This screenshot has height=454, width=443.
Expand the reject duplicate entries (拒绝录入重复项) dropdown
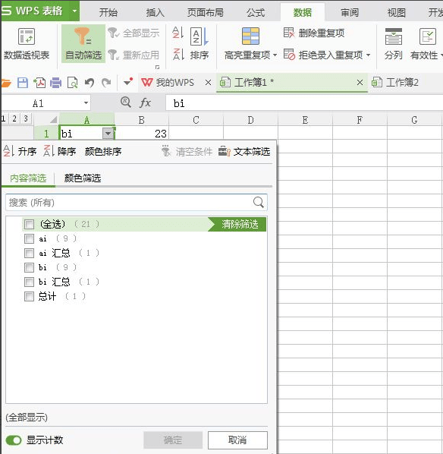[x=368, y=55]
